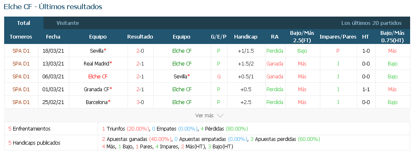Click the Impares/Pares column header
Image resolution: width=418 pixels, height=155 pixels.
tap(338, 37)
